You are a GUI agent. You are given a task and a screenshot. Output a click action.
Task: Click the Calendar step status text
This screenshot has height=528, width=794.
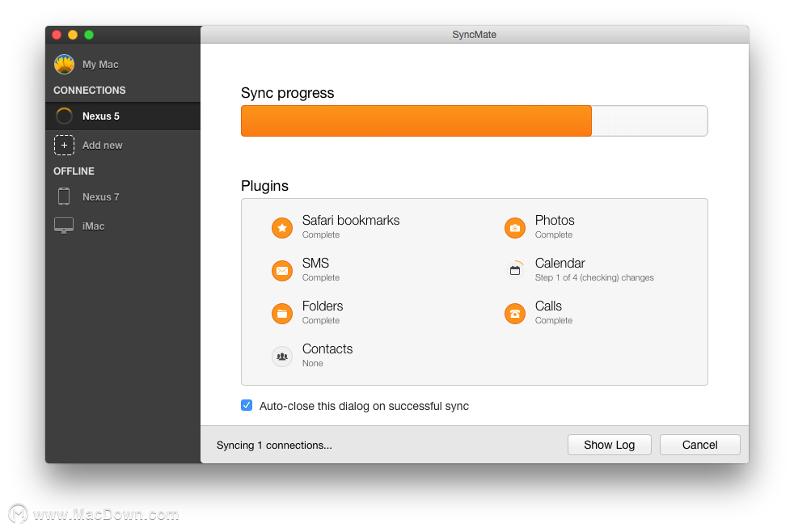594,277
